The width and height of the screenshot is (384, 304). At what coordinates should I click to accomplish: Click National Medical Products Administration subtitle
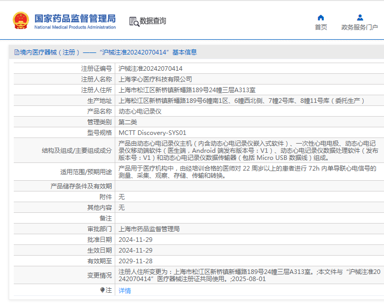click(75, 27)
